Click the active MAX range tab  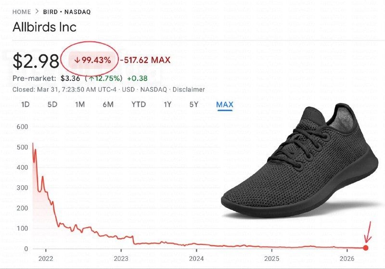(224, 104)
